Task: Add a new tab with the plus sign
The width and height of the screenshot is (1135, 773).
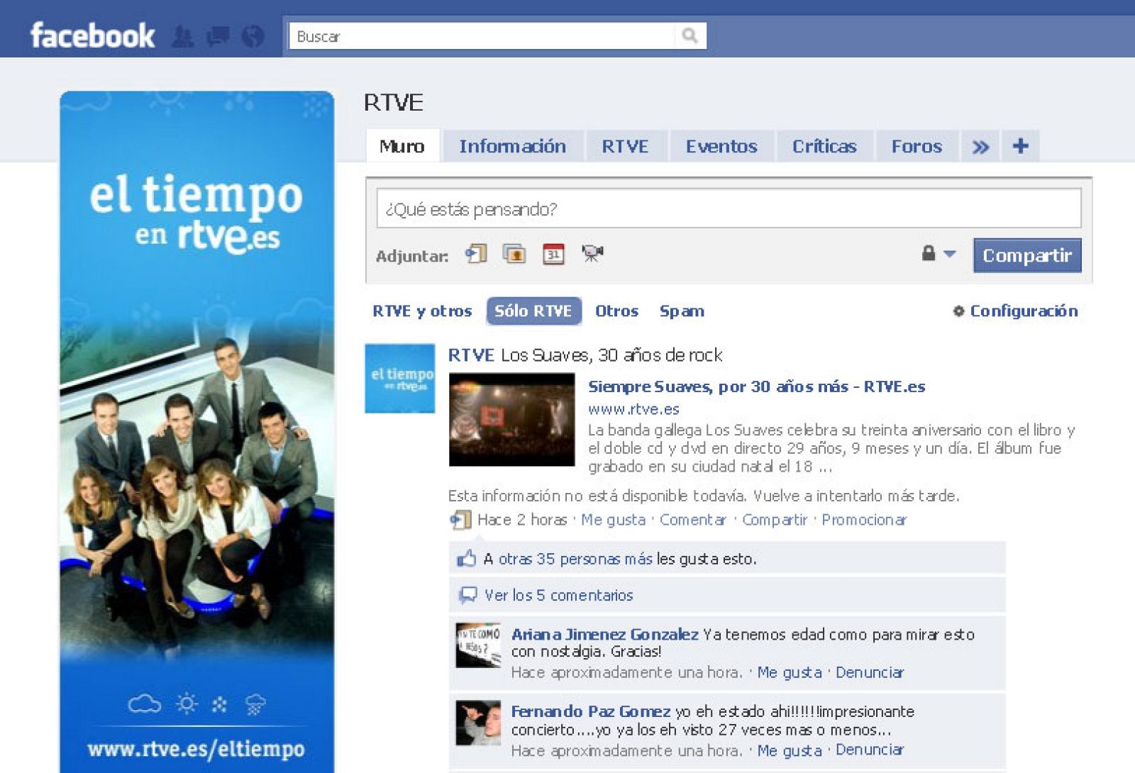Action: click(x=1020, y=146)
